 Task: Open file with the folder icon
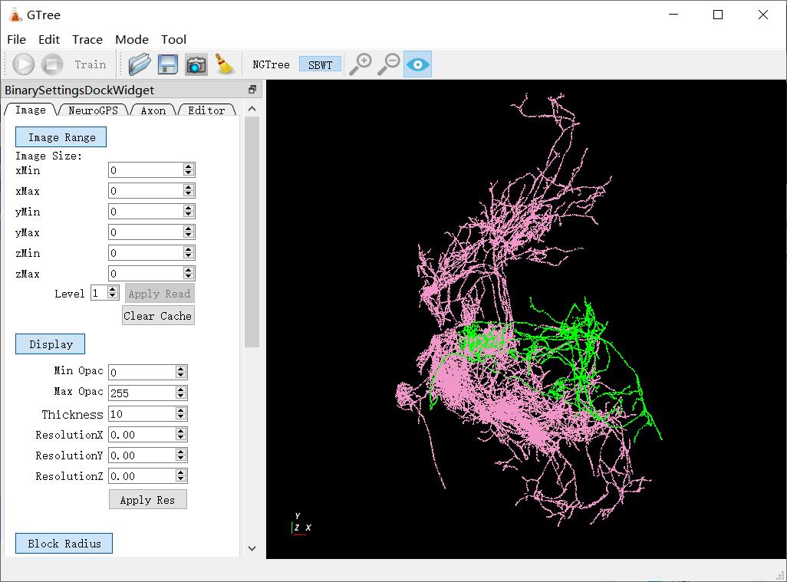[x=140, y=64]
